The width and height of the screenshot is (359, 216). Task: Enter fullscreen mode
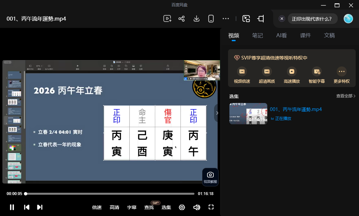coord(211,207)
